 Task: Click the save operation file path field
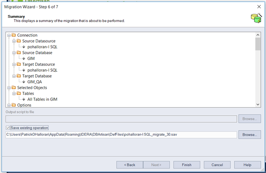(x=121, y=135)
